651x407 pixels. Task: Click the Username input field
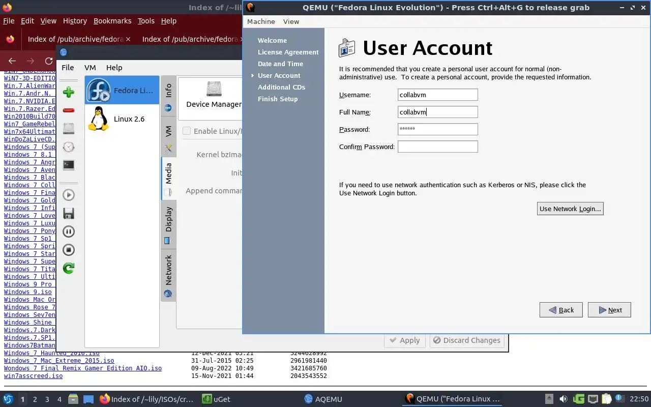pyautogui.click(x=438, y=95)
